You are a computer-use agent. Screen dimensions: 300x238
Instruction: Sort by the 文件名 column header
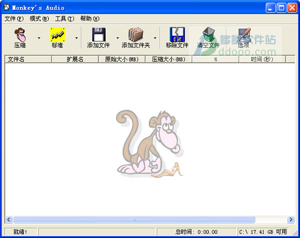[x=28, y=59]
